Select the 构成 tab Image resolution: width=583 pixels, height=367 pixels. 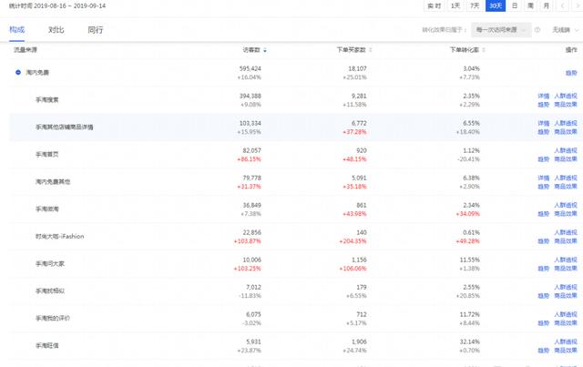click(16, 30)
